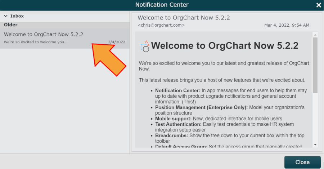Select the Inbox folder label

click(17, 16)
